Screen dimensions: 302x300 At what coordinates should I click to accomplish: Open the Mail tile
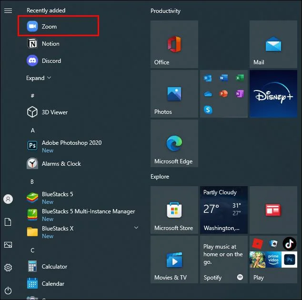click(273, 44)
